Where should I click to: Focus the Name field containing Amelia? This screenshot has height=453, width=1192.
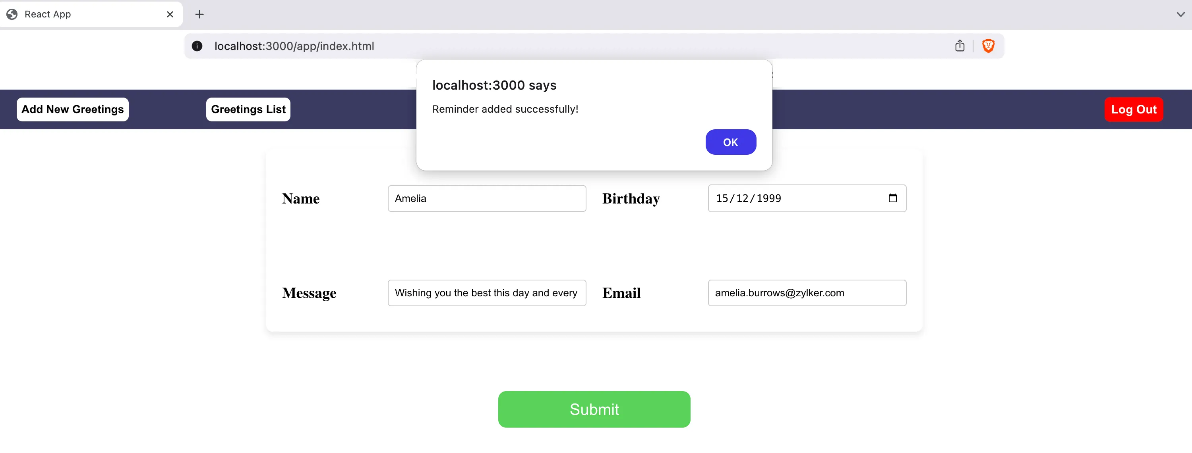pyautogui.click(x=487, y=199)
